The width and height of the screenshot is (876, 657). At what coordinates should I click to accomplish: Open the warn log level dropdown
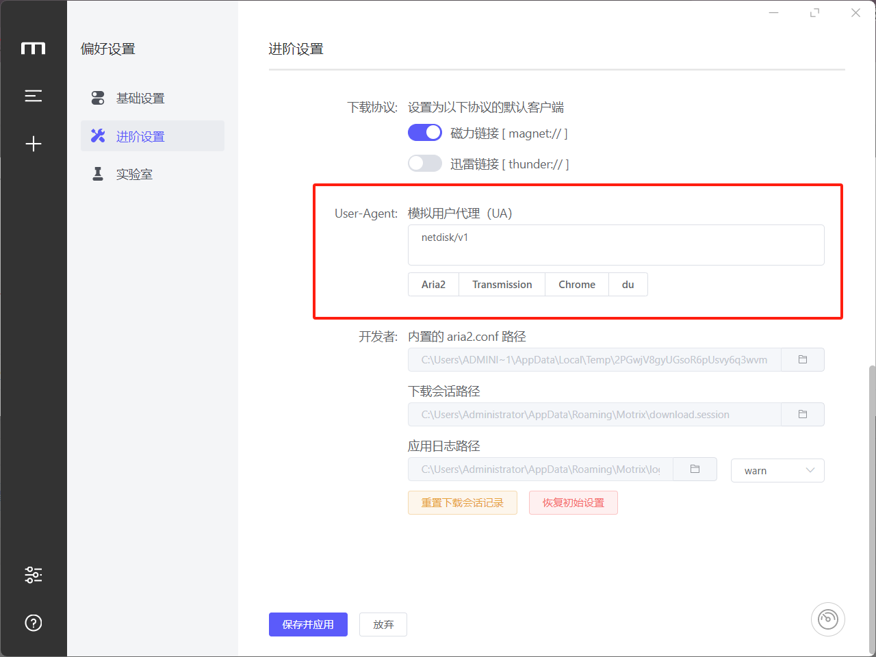777,470
